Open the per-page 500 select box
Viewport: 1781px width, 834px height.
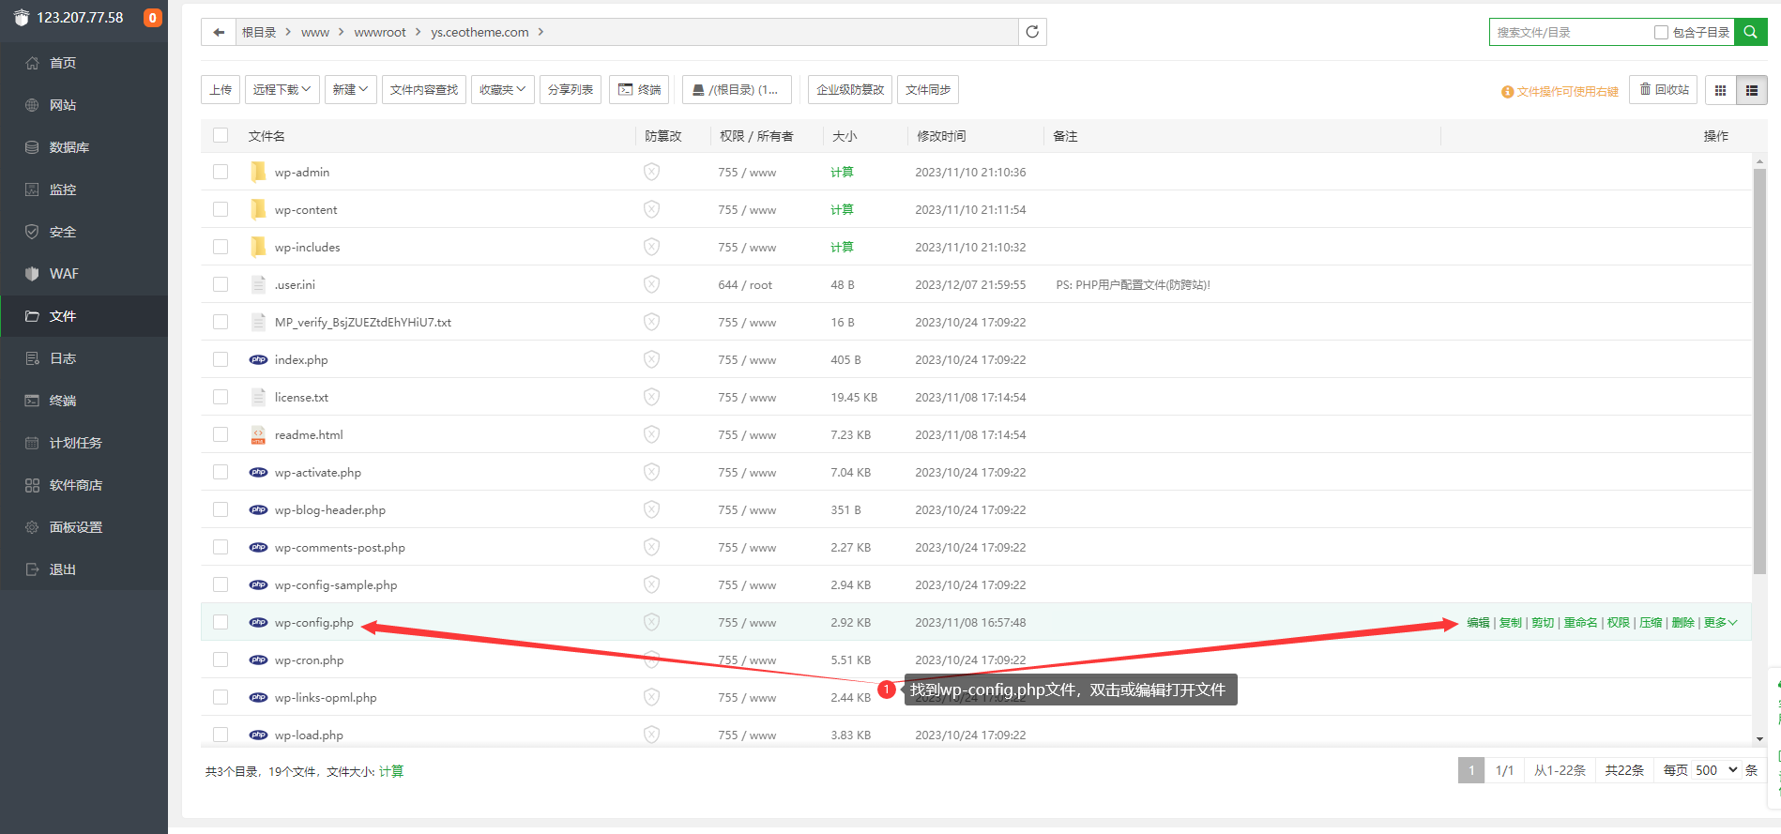[x=1716, y=770]
